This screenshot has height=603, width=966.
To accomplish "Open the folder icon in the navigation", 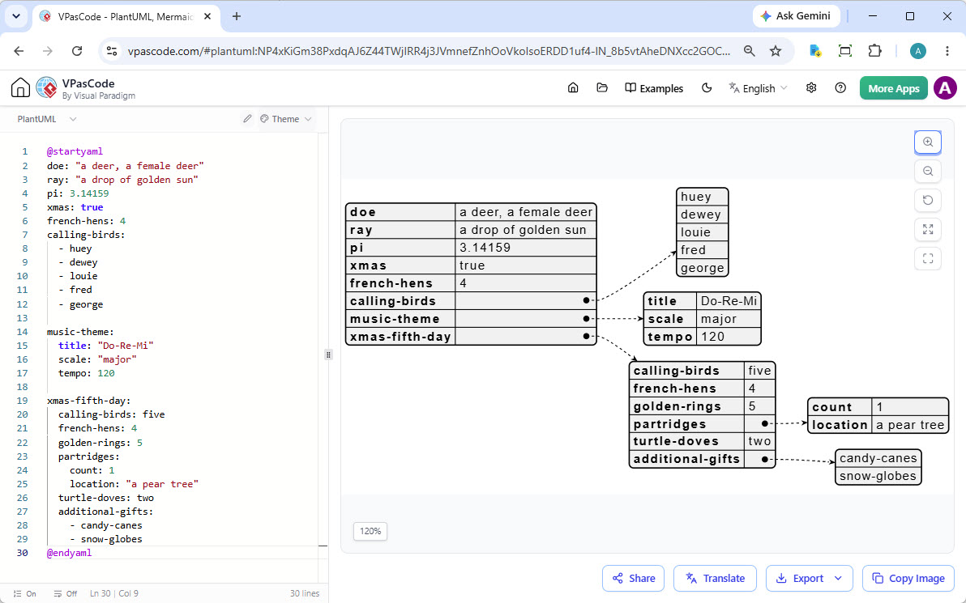I will [x=602, y=88].
